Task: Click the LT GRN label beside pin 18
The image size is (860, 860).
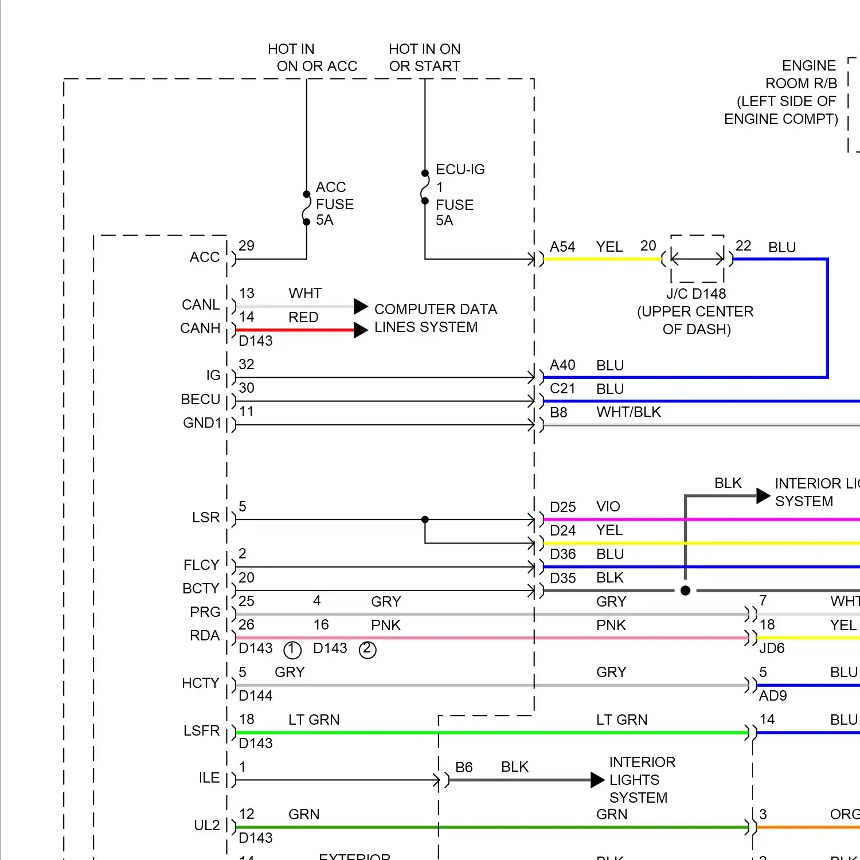Action: [314, 720]
